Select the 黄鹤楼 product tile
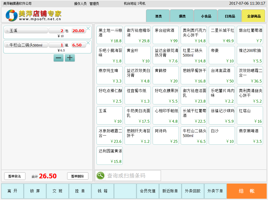268x200 pixels. tap(166, 75)
